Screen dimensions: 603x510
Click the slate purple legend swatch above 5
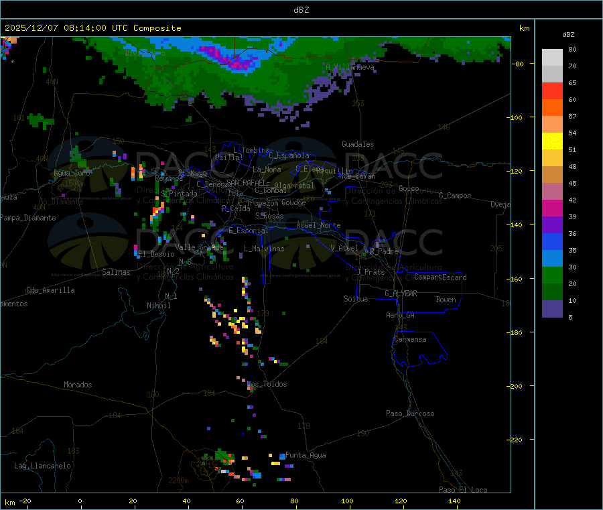pos(552,309)
